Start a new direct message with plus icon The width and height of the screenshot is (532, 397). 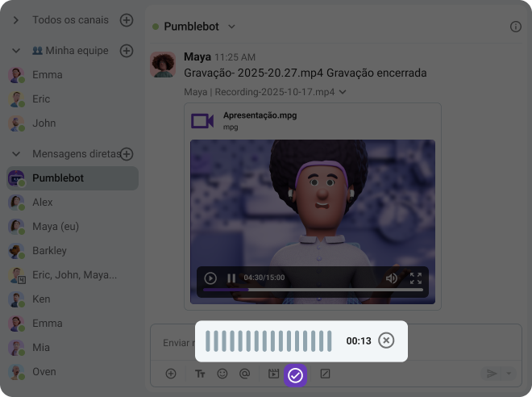coord(127,154)
